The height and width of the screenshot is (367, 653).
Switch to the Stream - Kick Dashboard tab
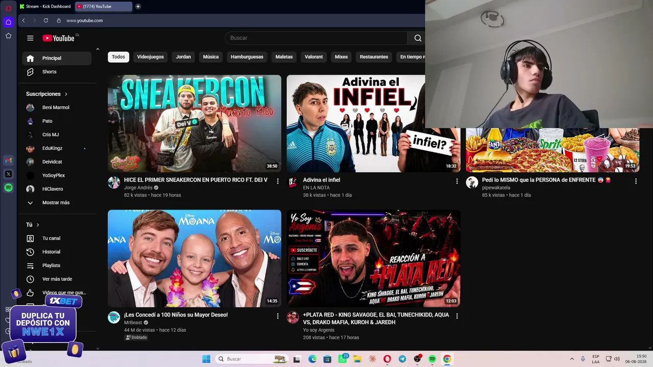tap(45, 7)
